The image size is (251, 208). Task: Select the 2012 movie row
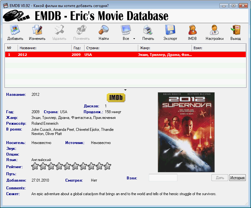[x=125, y=55]
